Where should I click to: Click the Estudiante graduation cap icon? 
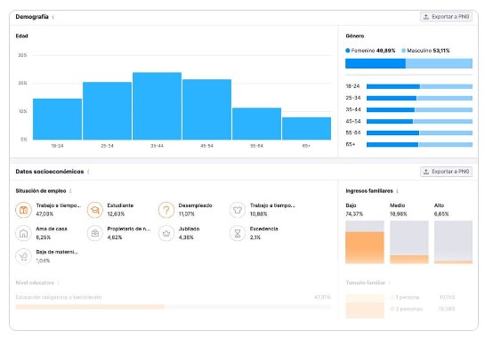click(x=95, y=210)
